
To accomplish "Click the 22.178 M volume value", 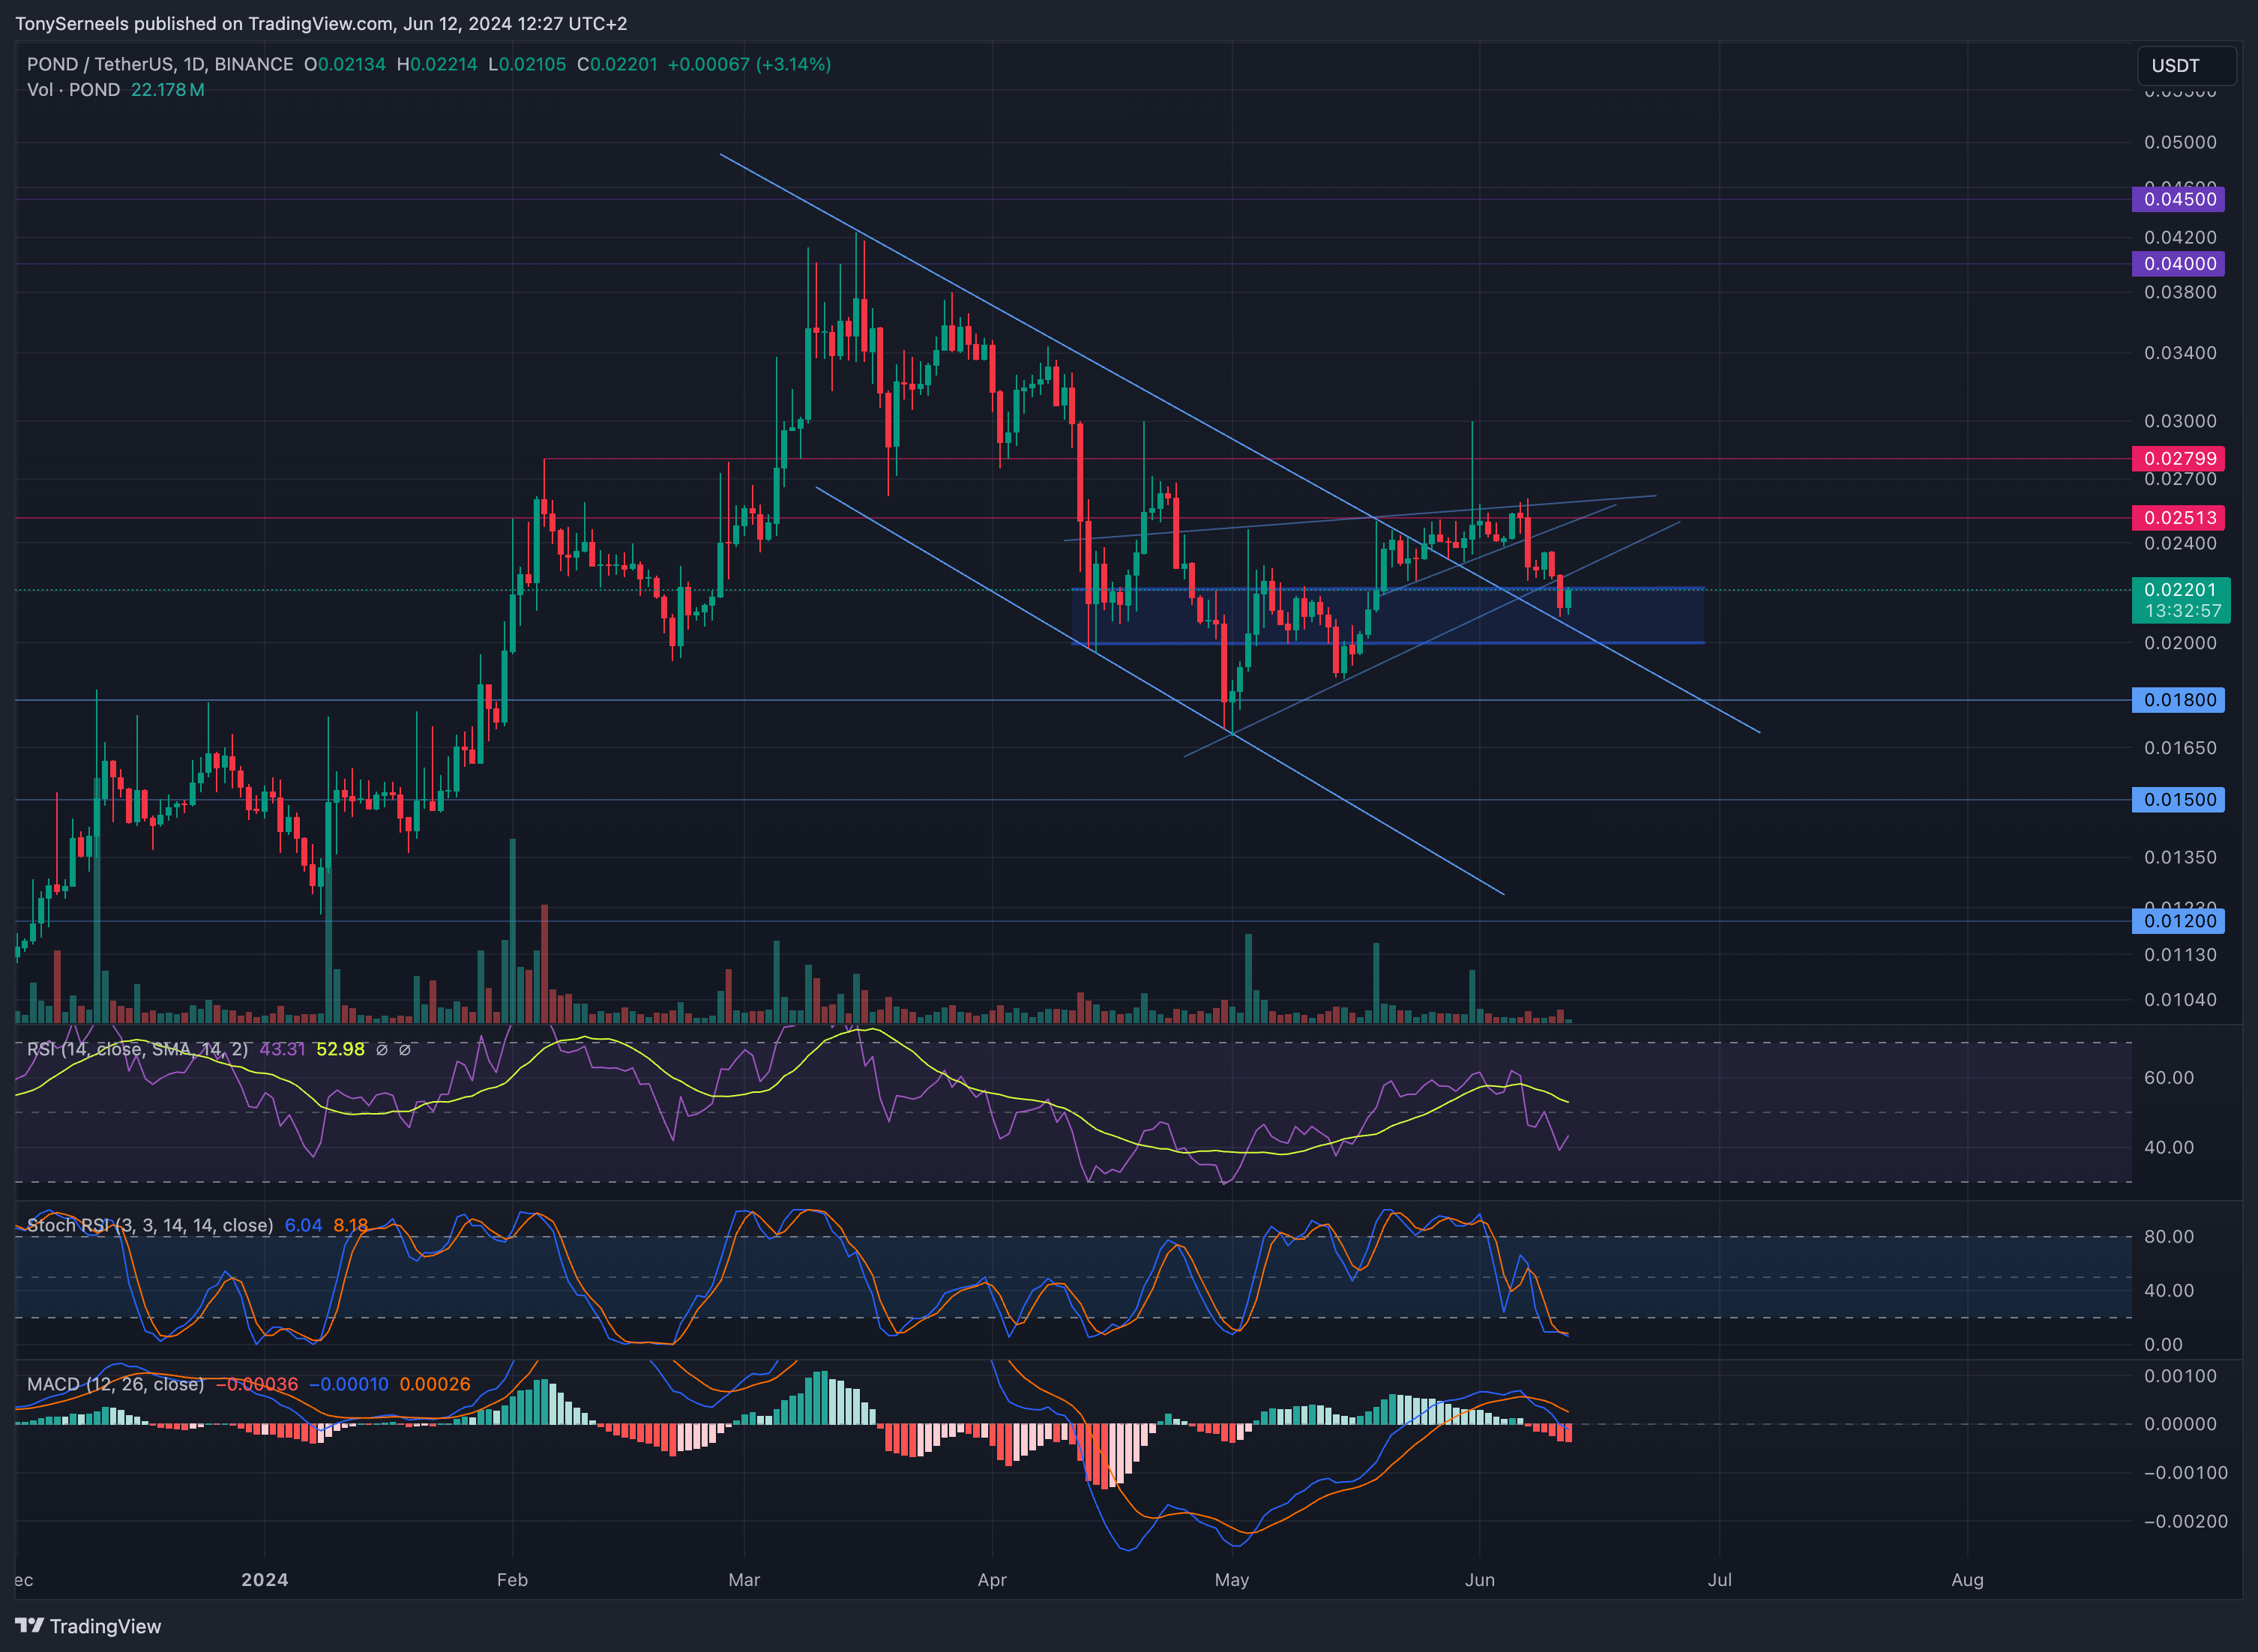I will 168,90.
